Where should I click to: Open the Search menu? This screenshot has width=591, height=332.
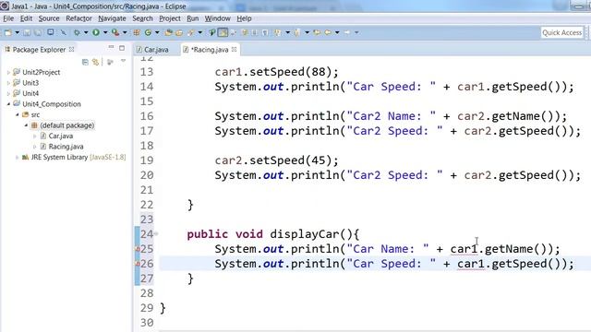coord(142,18)
